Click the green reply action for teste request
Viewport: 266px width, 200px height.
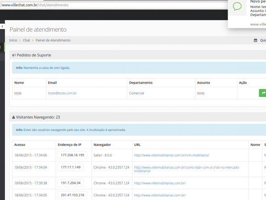(x=263, y=93)
